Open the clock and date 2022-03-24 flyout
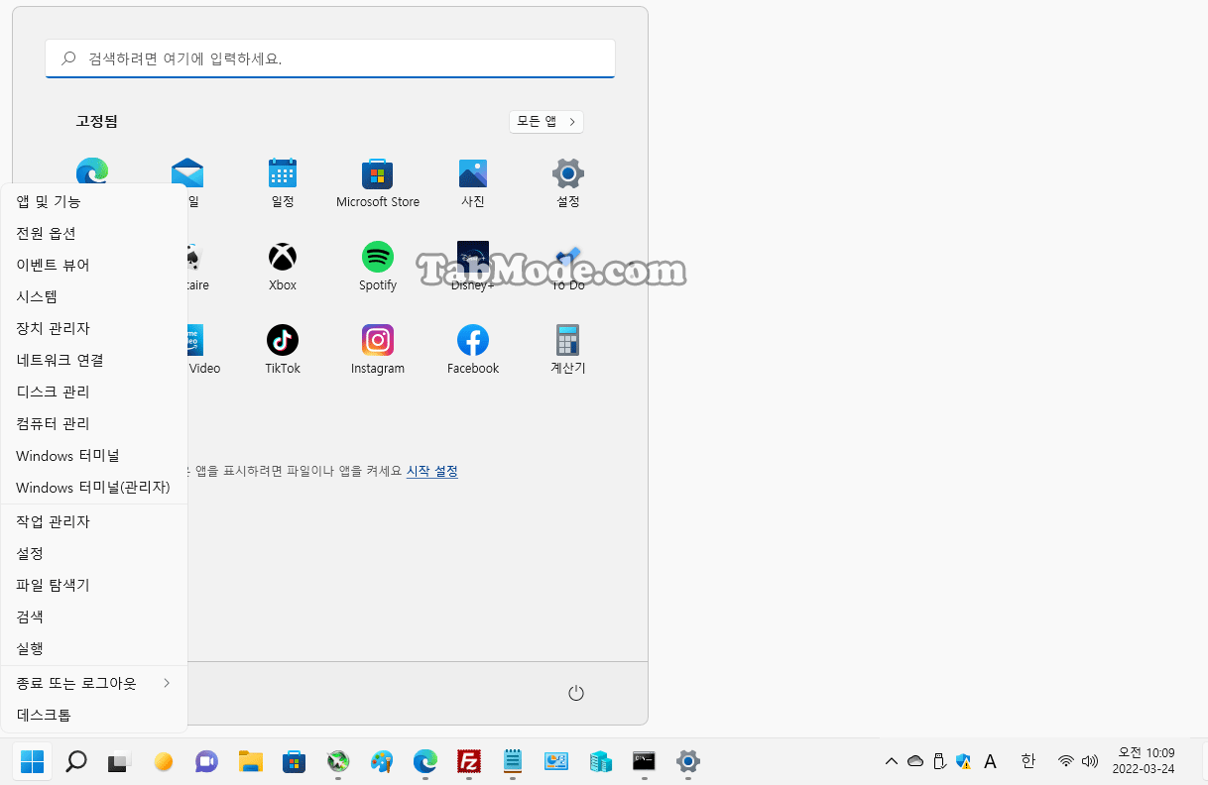The image size is (1208, 785). tap(1146, 761)
